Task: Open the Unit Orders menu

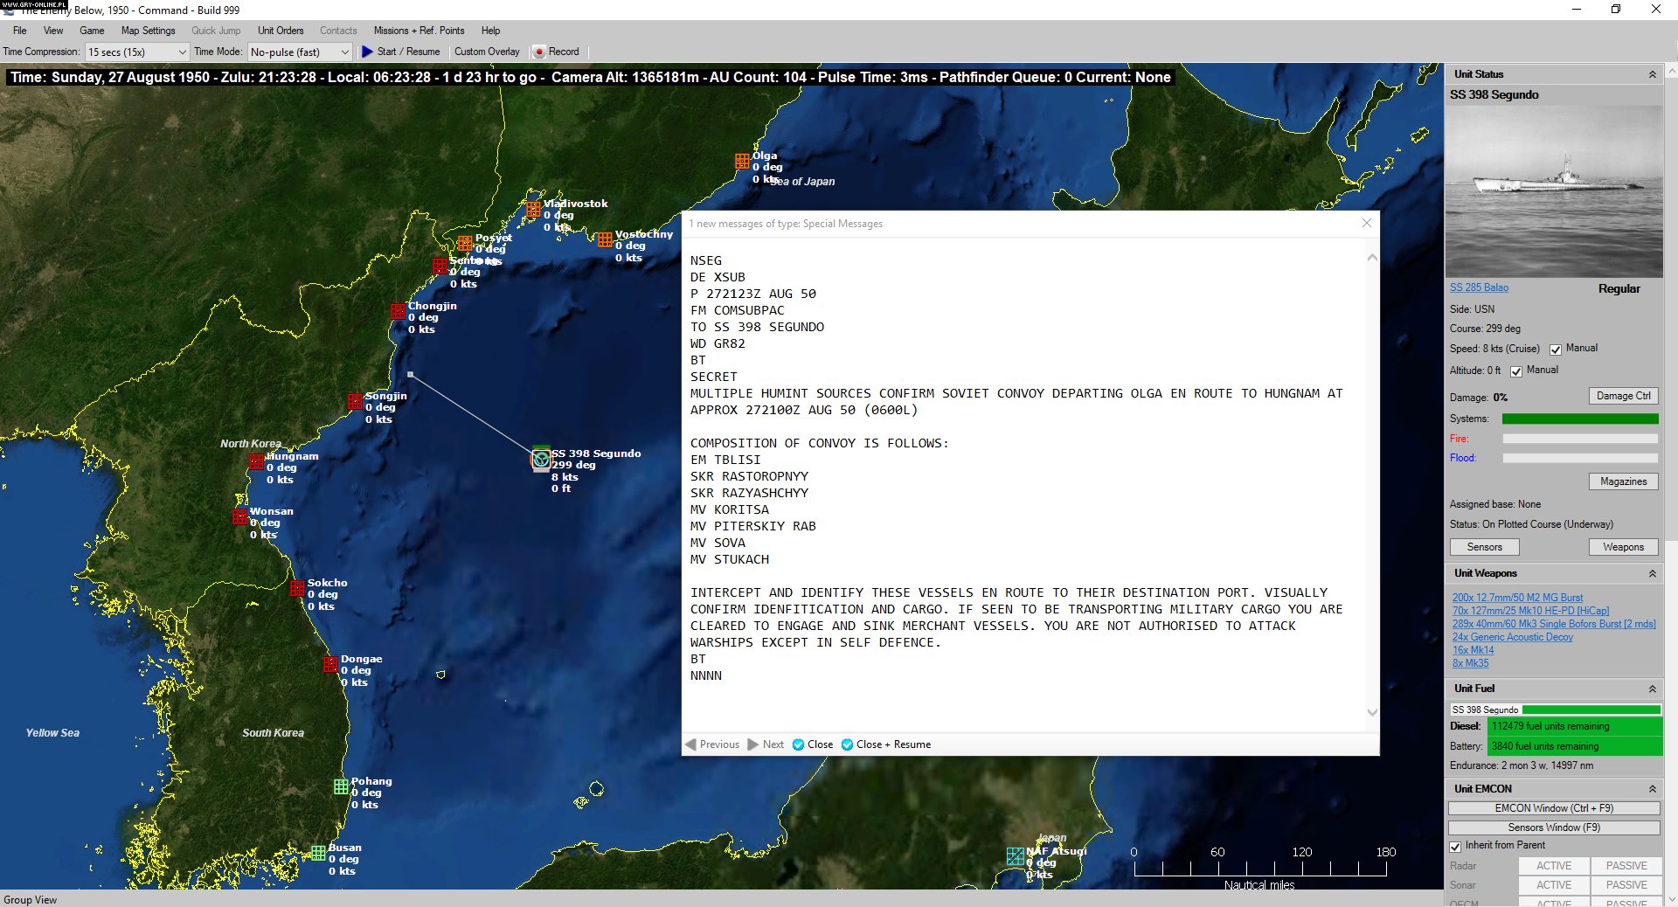Action: pos(280,30)
